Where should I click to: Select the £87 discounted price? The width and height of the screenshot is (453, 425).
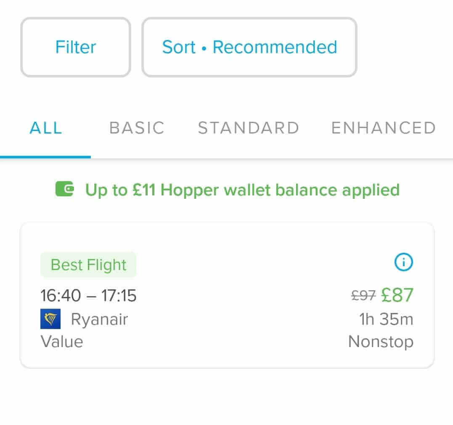[397, 295]
